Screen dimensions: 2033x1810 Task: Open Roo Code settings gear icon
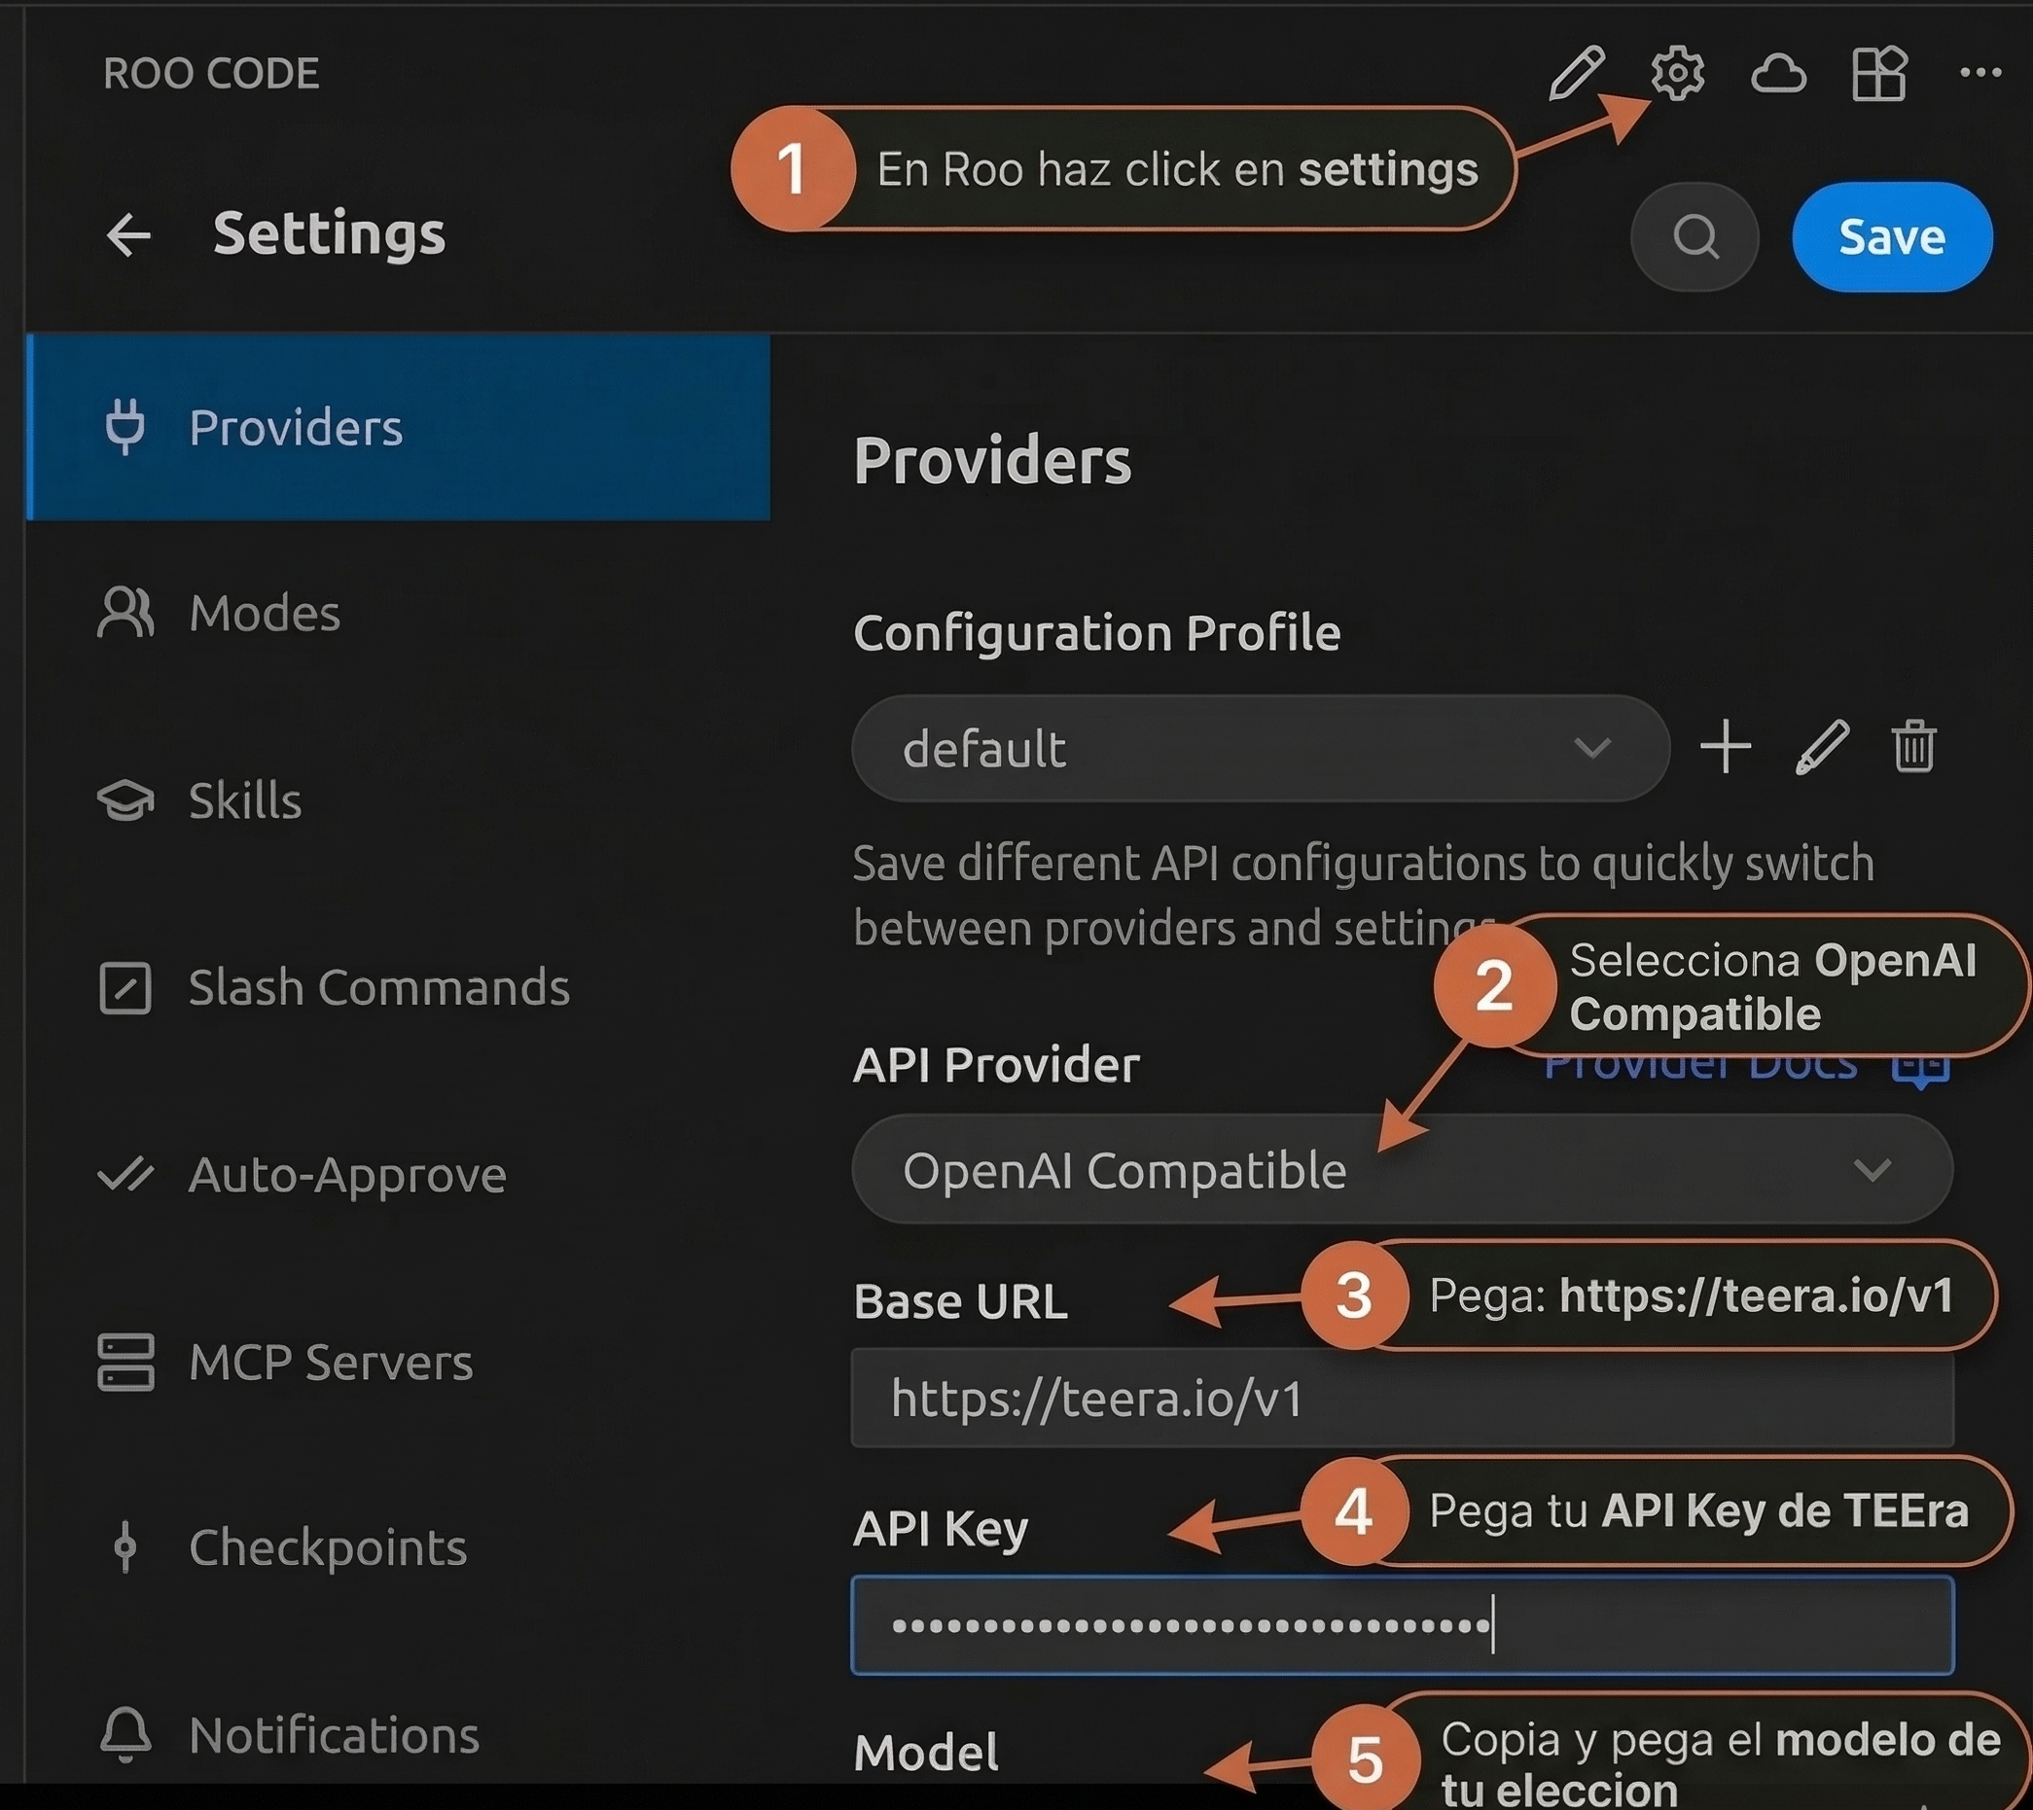(x=1677, y=73)
